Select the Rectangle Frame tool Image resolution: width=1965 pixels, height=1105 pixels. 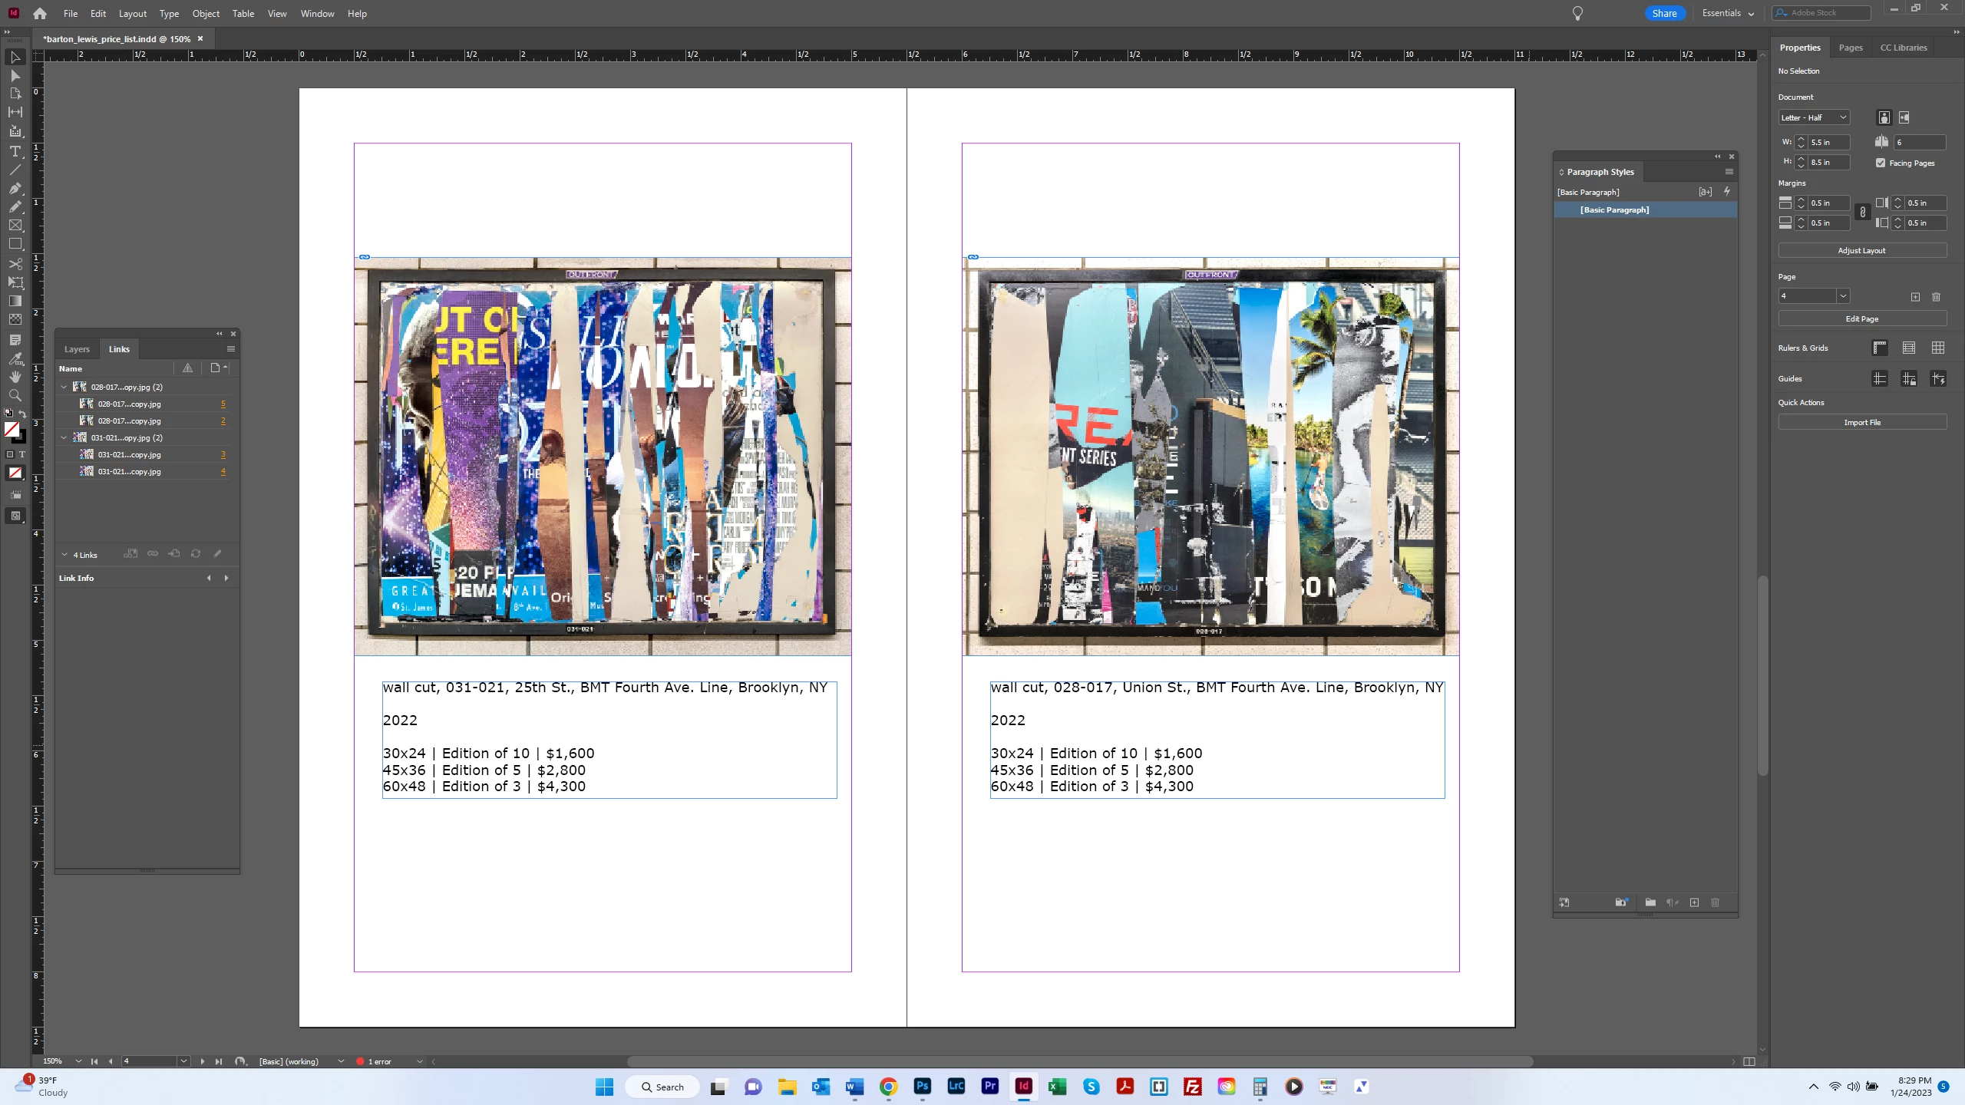click(x=15, y=226)
